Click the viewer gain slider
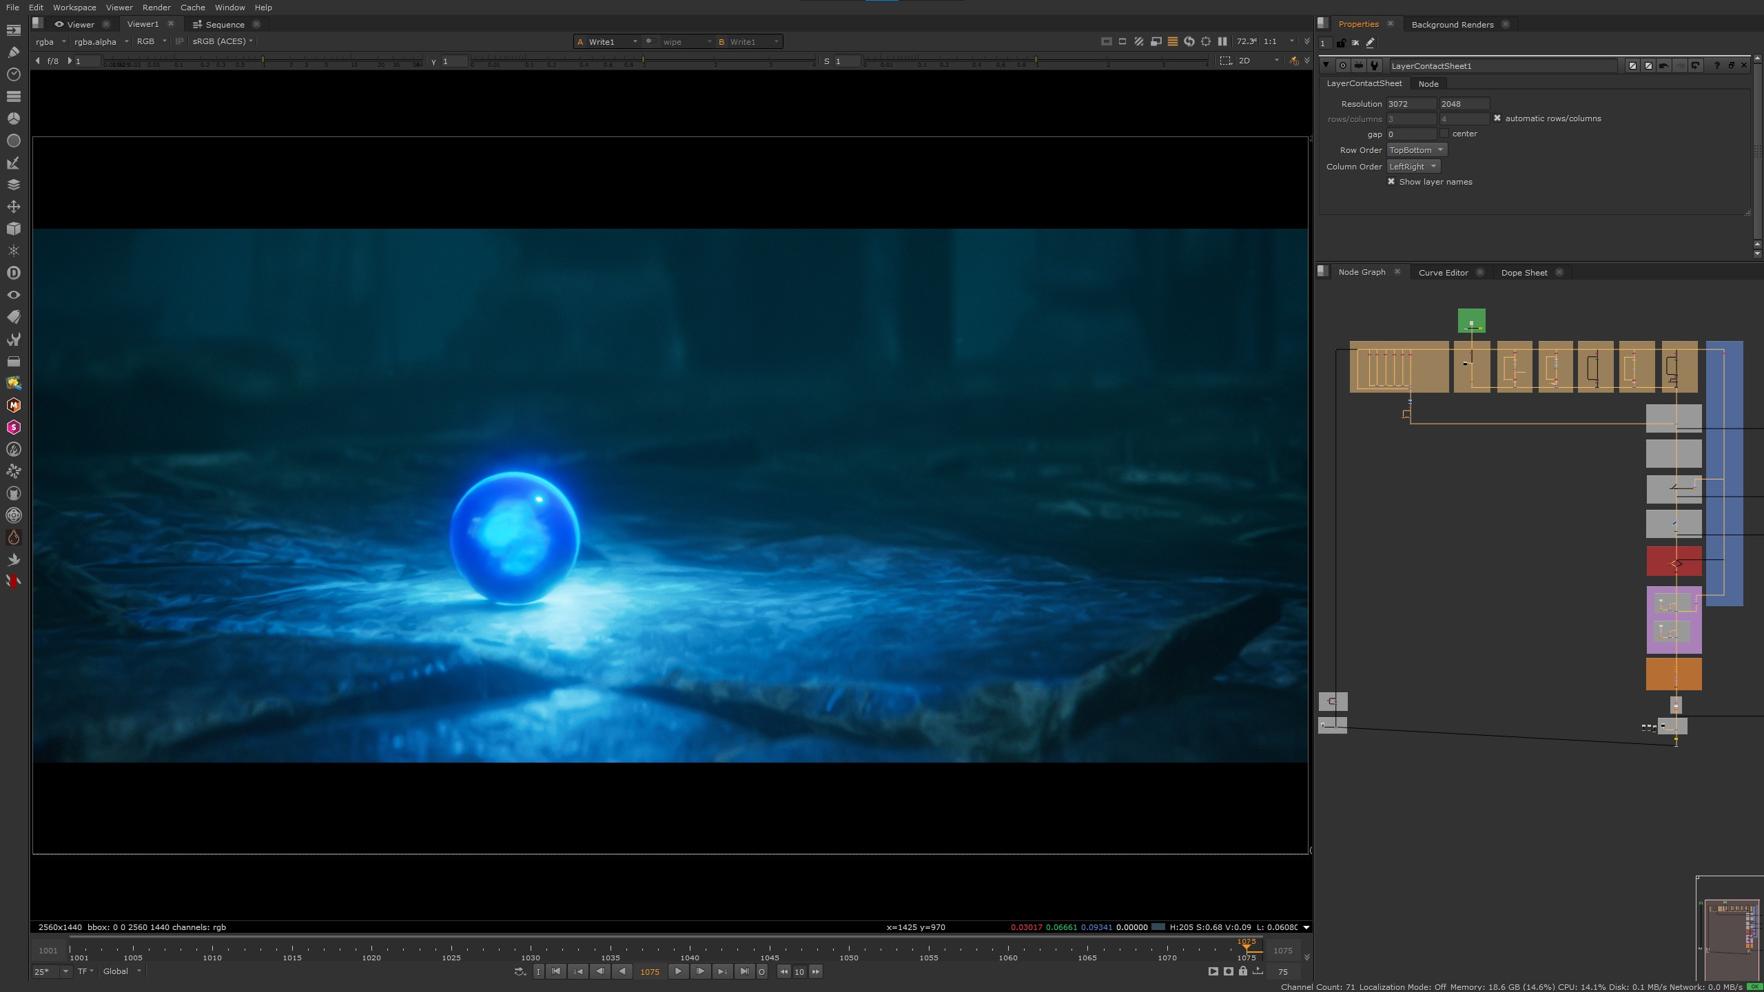 [263, 61]
